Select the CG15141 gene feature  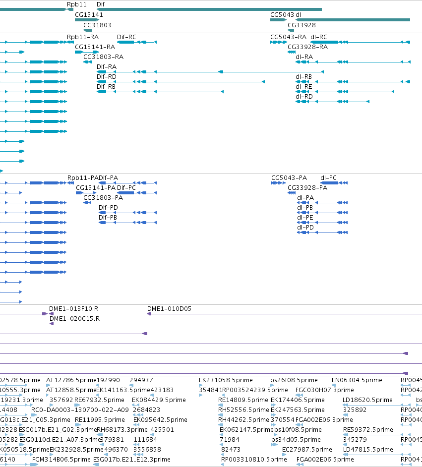(87, 20)
